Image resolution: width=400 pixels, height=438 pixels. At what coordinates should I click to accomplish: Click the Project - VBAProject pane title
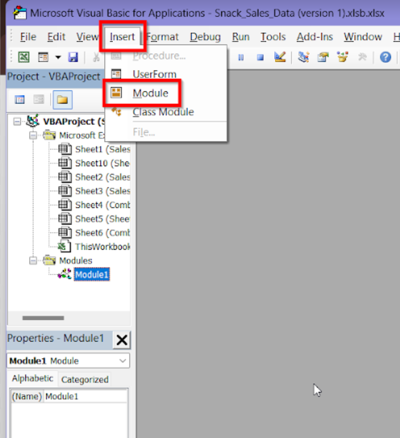(54, 76)
